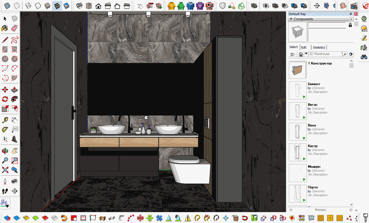
Task: Click the Zoom Extents tool
Action: click(5, 170)
